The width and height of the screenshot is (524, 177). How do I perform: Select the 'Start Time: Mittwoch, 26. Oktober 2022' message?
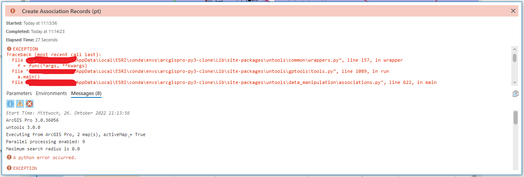tap(68, 113)
